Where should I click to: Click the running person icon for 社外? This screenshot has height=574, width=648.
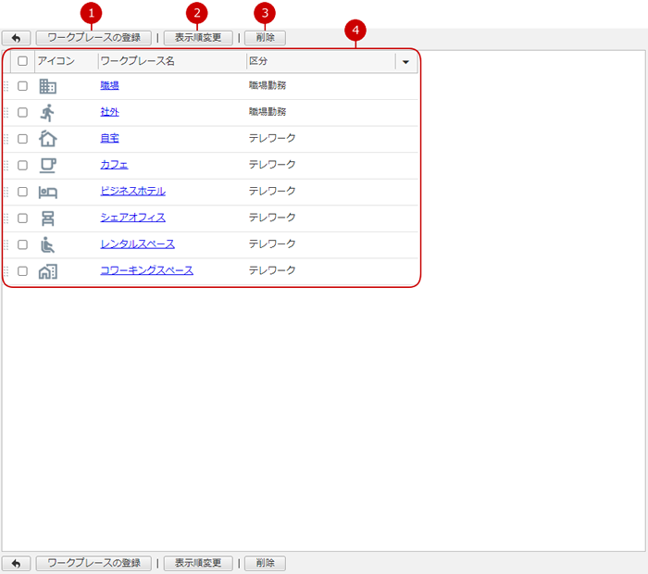click(x=48, y=112)
